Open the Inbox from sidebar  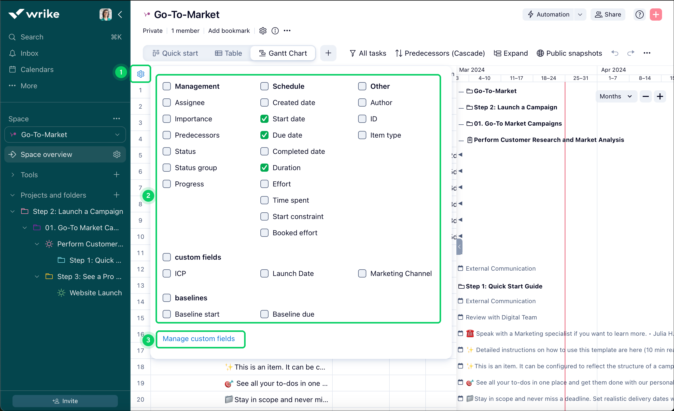29,53
